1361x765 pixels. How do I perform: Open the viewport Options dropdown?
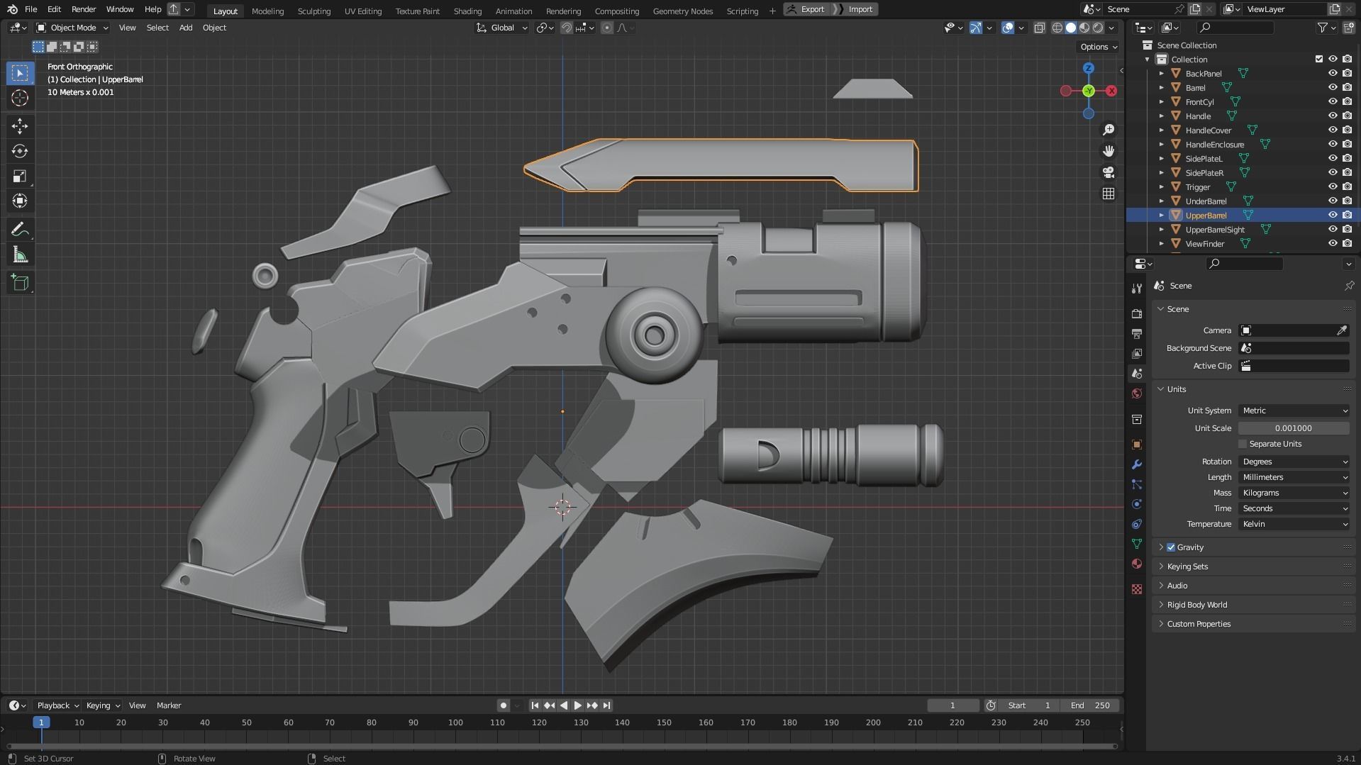1099,47
